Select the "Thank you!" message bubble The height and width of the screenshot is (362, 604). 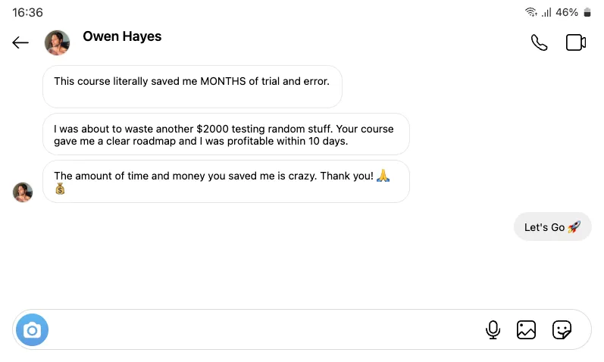[226, 182]
